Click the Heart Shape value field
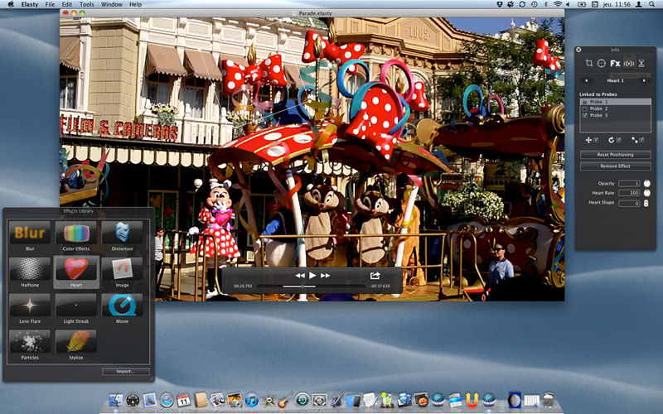The width and height of the screenshot is (663, 414). pos(629,203)
